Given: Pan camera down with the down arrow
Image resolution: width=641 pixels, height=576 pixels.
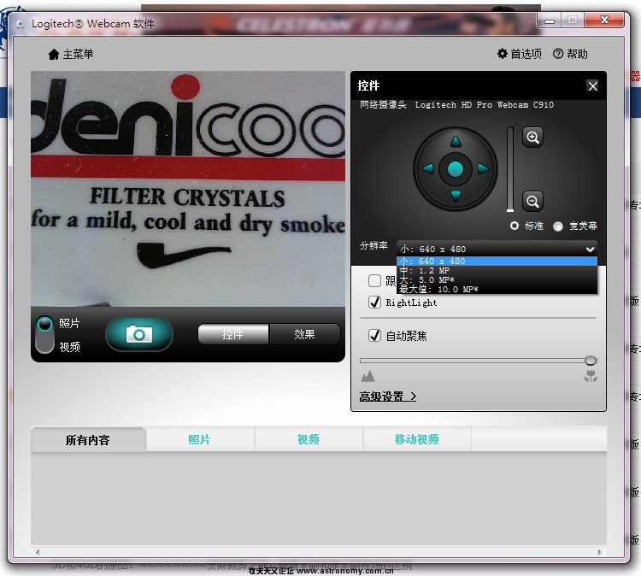Looking at the screenshot, I should pos(456,196).
